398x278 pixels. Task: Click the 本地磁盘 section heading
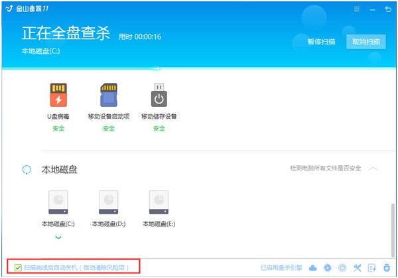(x=60, y=170)
